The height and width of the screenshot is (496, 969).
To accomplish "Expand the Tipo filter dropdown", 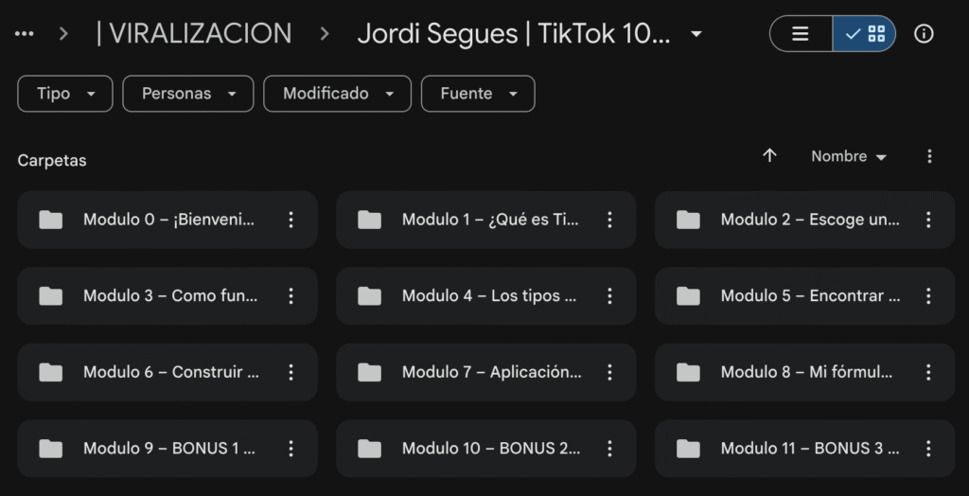I will pos(65,94).
